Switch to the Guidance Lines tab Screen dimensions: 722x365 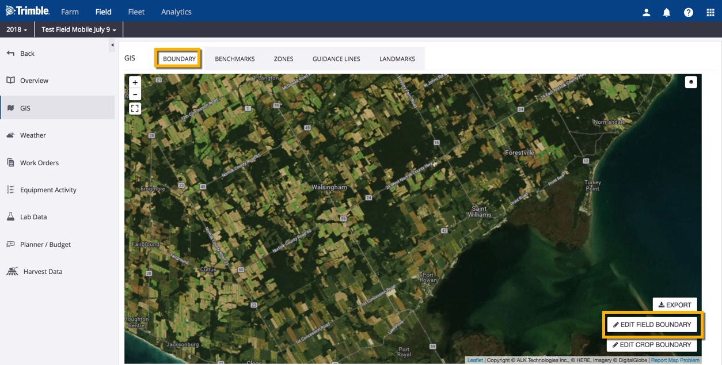(336, 59)
